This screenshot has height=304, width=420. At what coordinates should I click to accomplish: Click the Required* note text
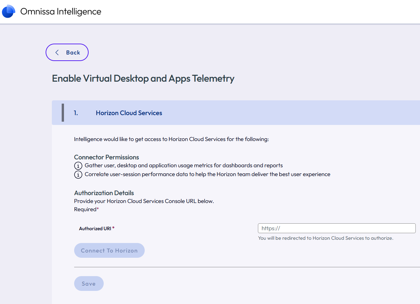(x=86, y=209)
